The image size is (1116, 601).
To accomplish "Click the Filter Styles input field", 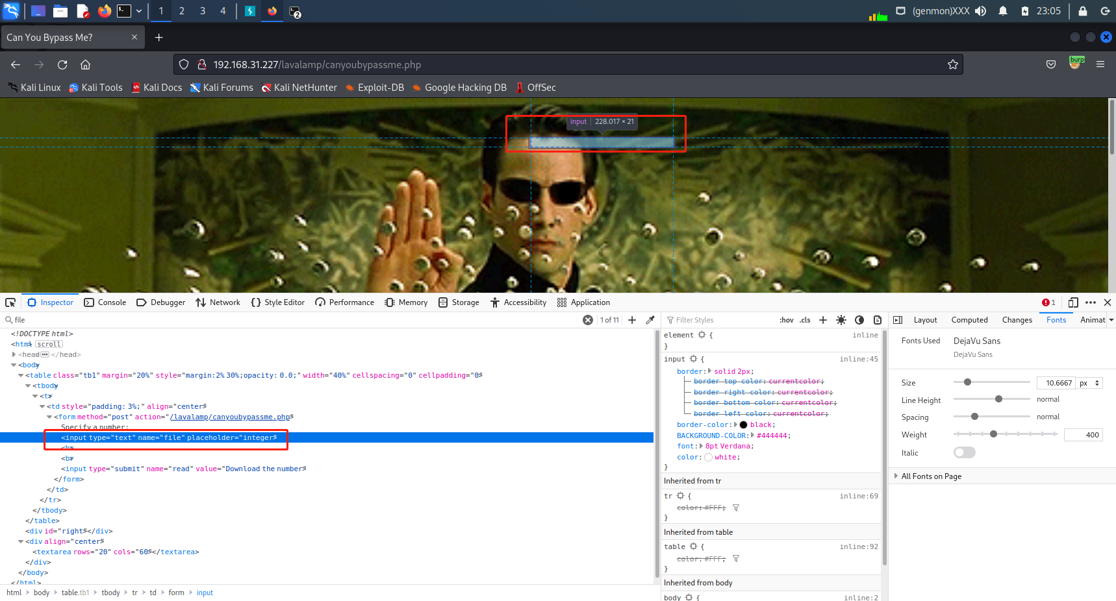I will [x=715, y=319].
